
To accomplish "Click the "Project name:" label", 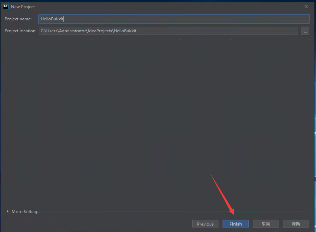I will click(x=18, y=19).
